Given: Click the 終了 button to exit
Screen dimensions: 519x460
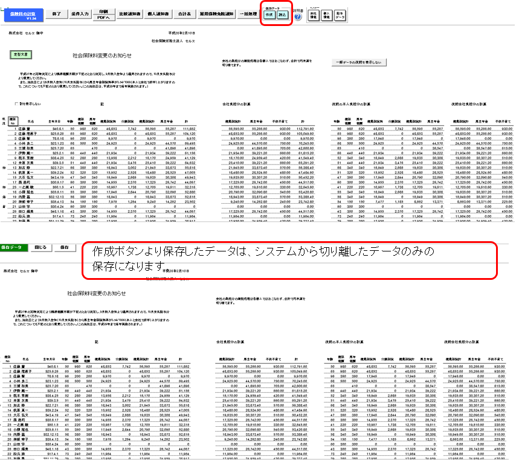Looking at the screenshot, I should pyautogui.click(x=56, y=14).
